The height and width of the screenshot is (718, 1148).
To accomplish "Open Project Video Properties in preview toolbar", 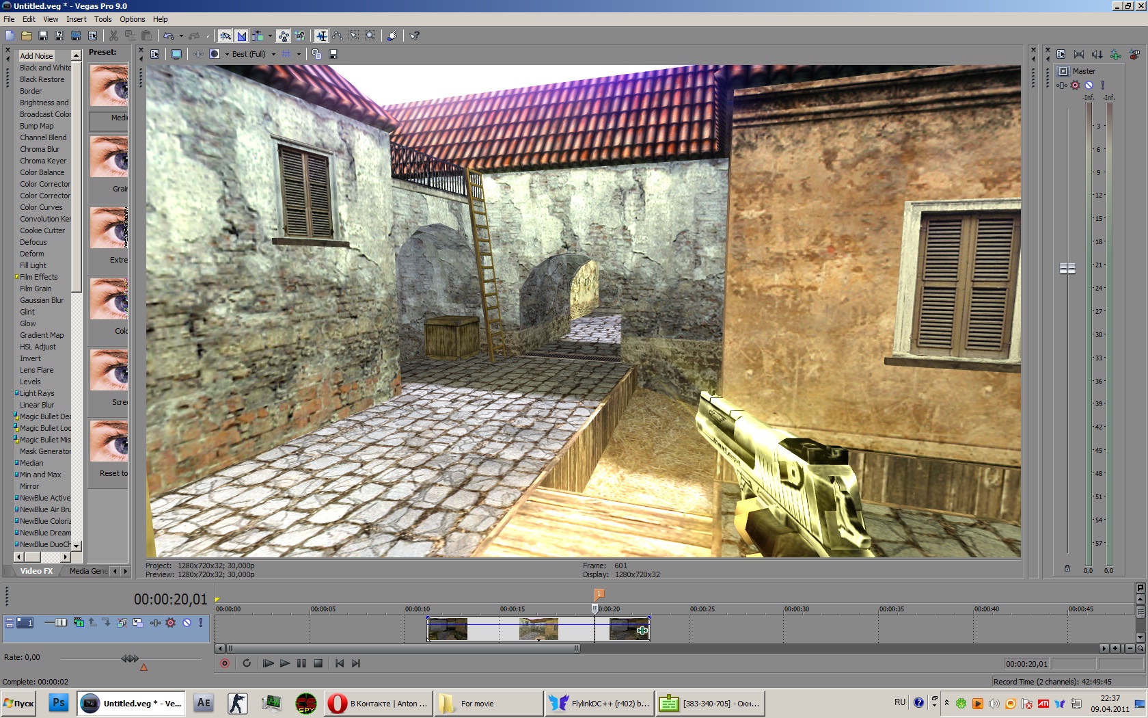I will point(155,54).
